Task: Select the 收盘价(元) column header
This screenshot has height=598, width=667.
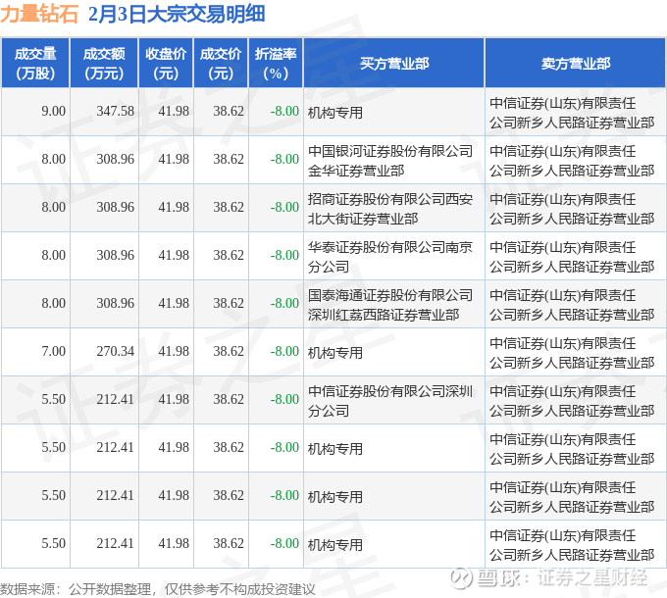Action: 166,64
